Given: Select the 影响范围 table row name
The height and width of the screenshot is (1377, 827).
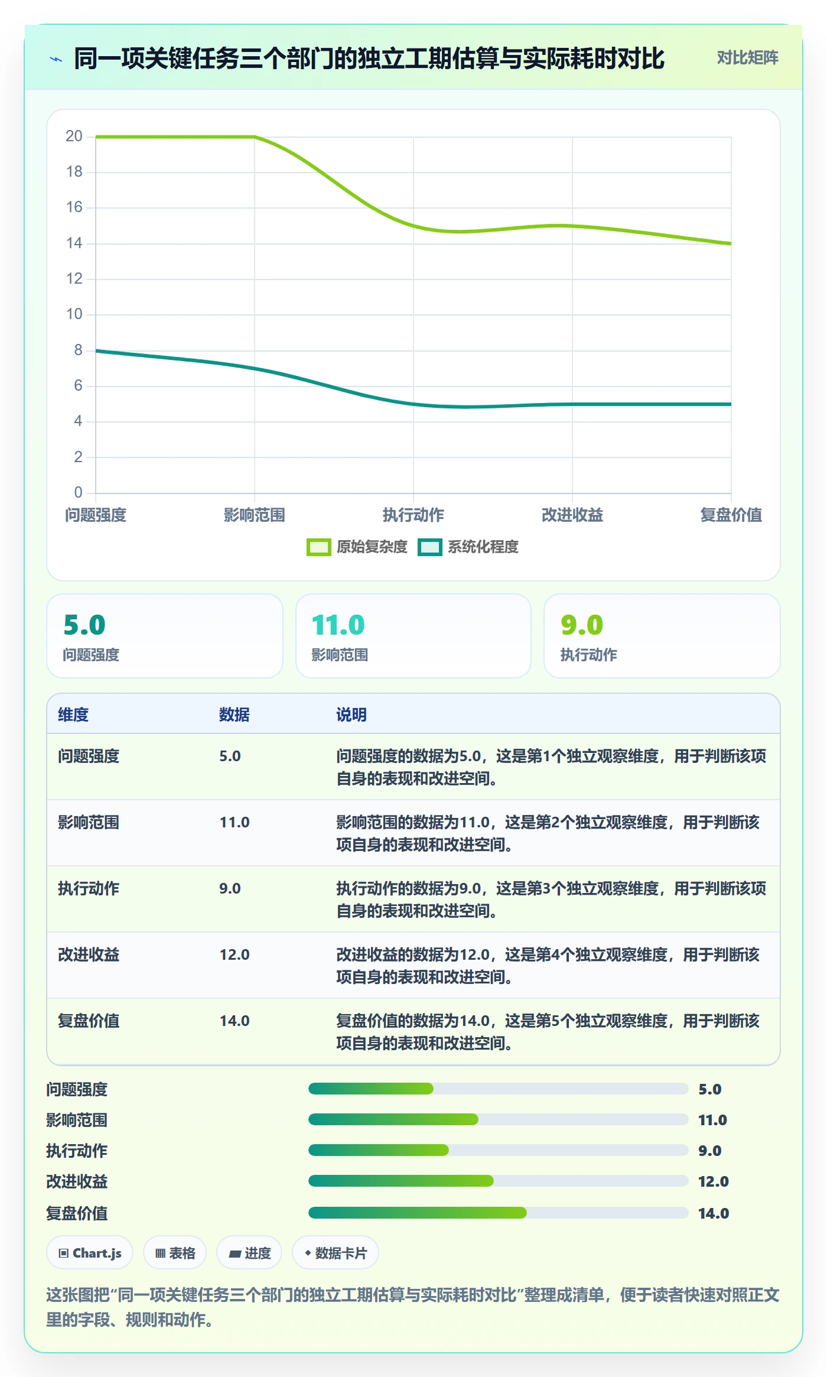Looking at the screenshot, I should point(89,823).
